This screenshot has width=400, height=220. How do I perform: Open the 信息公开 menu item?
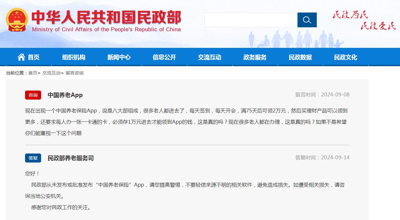click(x=164, y=57)
